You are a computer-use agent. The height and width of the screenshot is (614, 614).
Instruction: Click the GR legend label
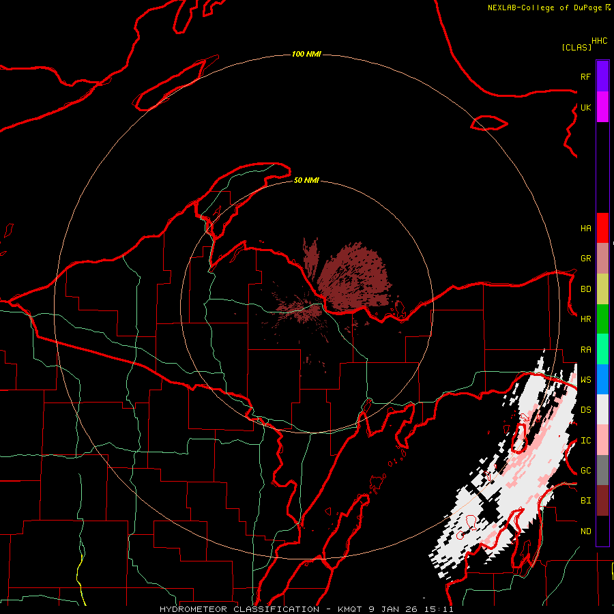click(585, 259)
